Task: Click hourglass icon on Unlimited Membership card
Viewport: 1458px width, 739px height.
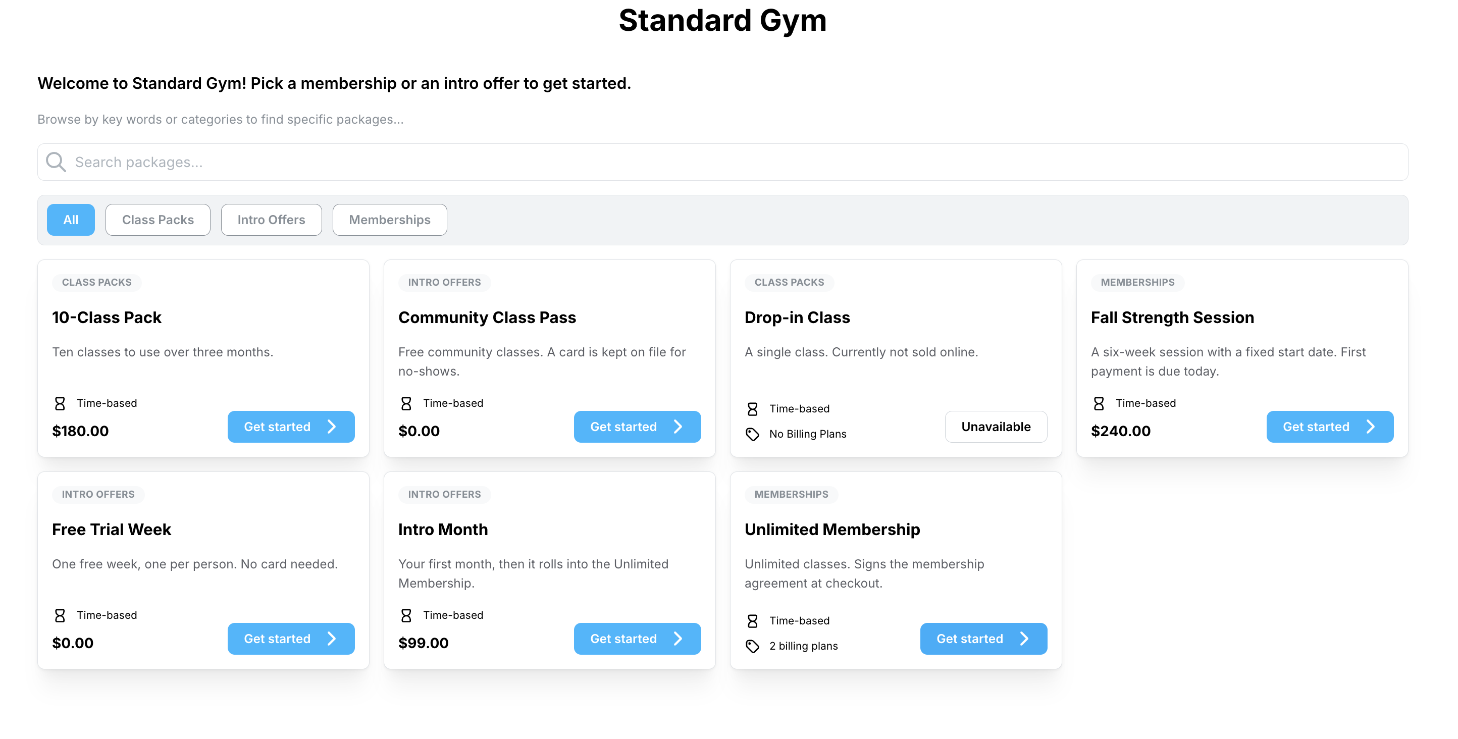Action: point(753,622)
